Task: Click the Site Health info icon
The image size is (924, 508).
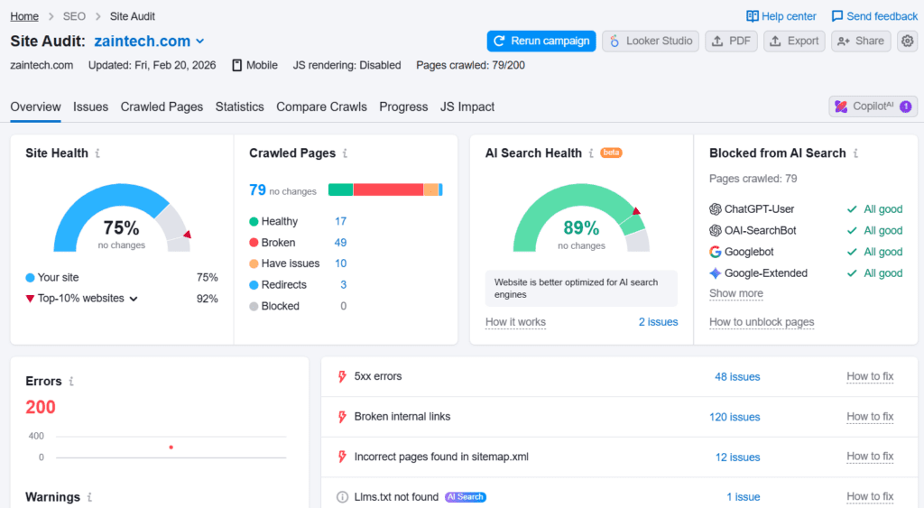Action: pos(97,153)
